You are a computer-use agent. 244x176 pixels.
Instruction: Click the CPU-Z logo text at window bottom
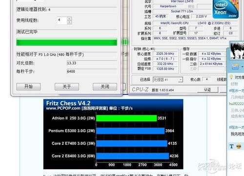(x=140, y=89)
